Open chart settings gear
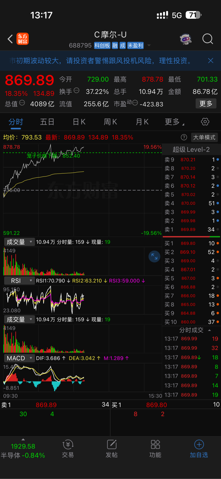221x479 pixels. point(205,122)
